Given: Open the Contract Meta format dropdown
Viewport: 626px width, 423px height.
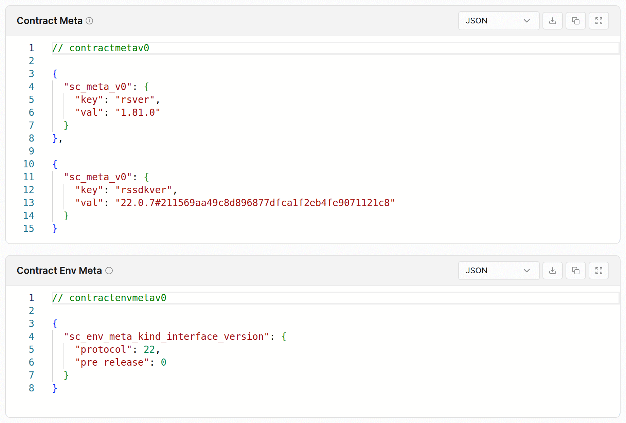Looking at the screenshot, I should pos(498,21).
